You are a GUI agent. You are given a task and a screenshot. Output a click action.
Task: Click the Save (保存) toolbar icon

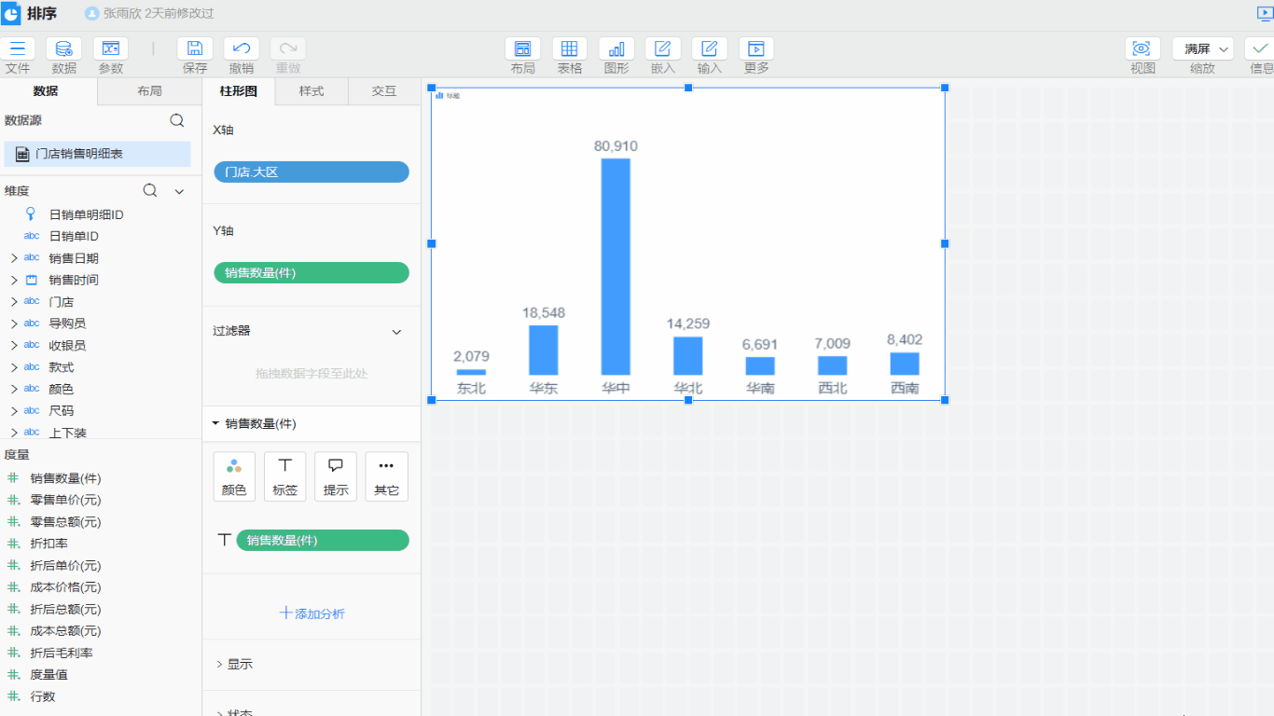(x=195, y=49)
